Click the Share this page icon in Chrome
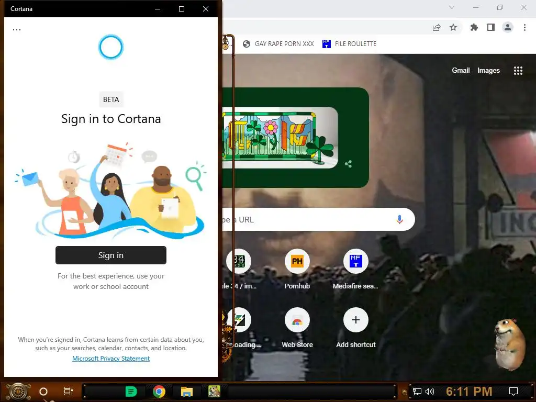 [437, 28]
